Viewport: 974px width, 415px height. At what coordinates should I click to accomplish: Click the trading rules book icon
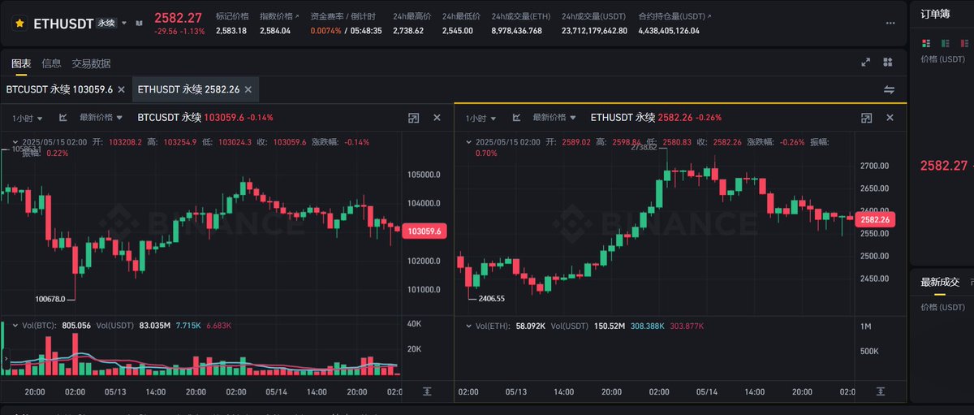pyautogui.click(x=139, y=23)
